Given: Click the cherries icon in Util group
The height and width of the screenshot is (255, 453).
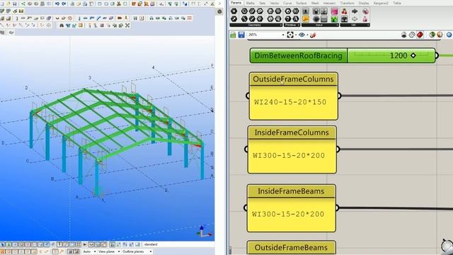Looking at the screenshot, I should coord(345,11).
